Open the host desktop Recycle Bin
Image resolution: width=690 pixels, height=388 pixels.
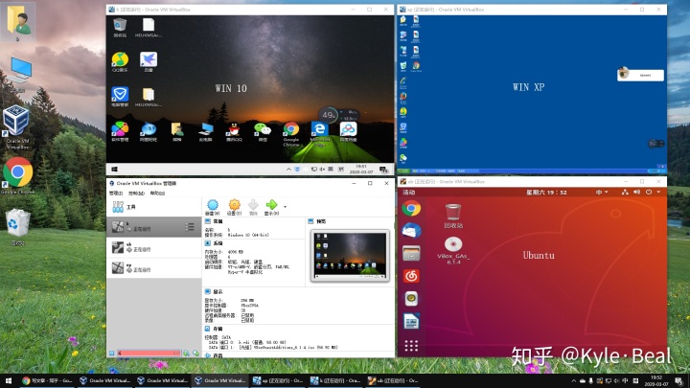point(17,226)
